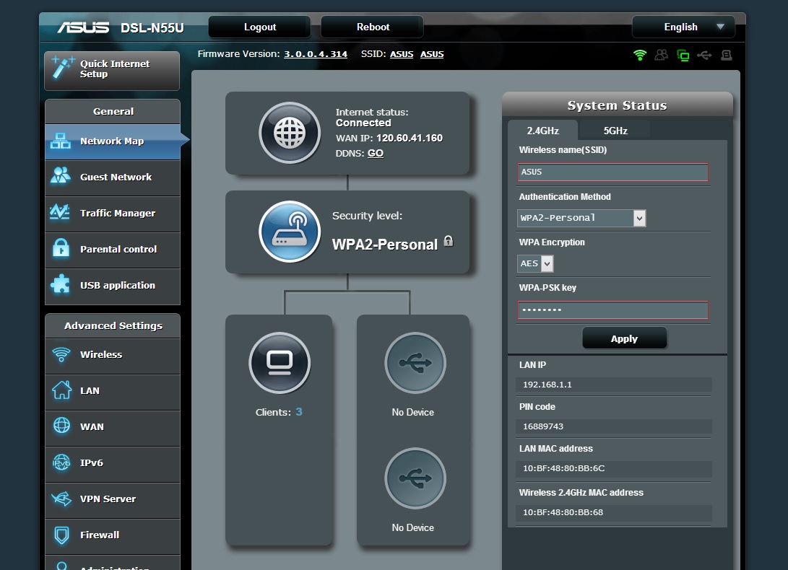This screenshot has width=788, height=570.
Task: Click the green Wi-Fi status icon in header
Action: 640,55
